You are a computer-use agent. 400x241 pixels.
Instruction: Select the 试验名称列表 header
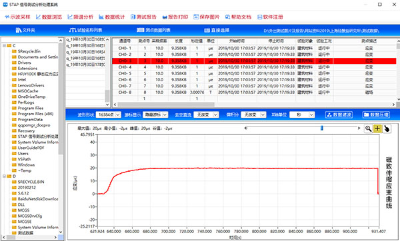click(x=86, y=30)
